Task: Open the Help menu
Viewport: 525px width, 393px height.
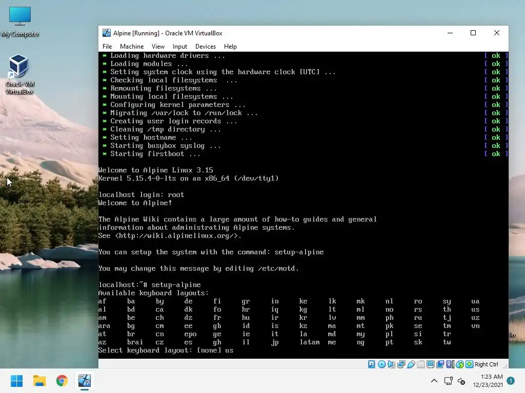Action: [230, 47]
